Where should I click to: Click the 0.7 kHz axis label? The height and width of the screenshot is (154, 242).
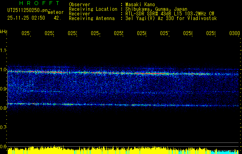pos(3,127)
